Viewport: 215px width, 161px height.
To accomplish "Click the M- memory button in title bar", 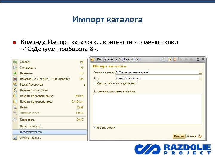I will [191, 59].
